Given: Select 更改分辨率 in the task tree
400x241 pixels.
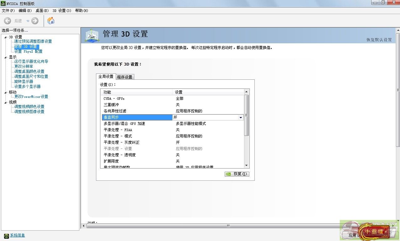Looking at the screenshot, I should 24,67.
